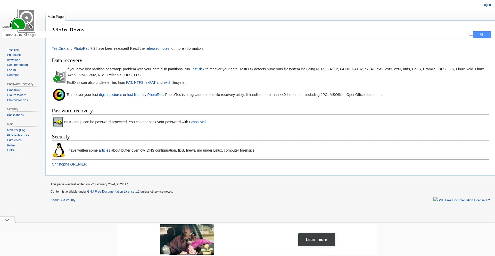495x256 pixels.
Task: Open About CGSecurity footer link
Action: (63, 200)
